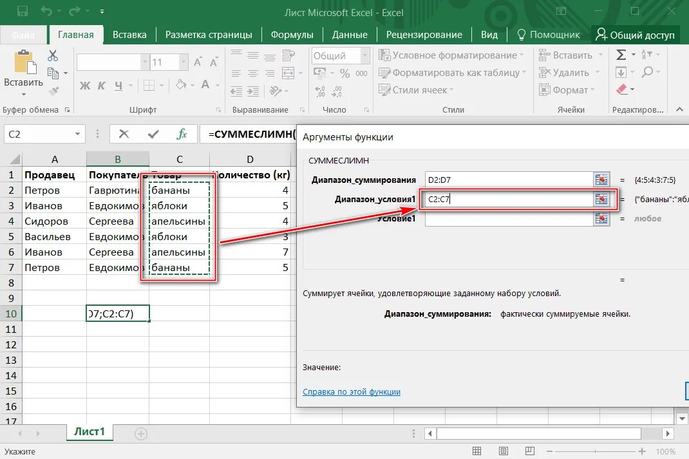Click the Insert Function fx icon
This screenshot has width=689, height=459.
[x=182, y=134]
